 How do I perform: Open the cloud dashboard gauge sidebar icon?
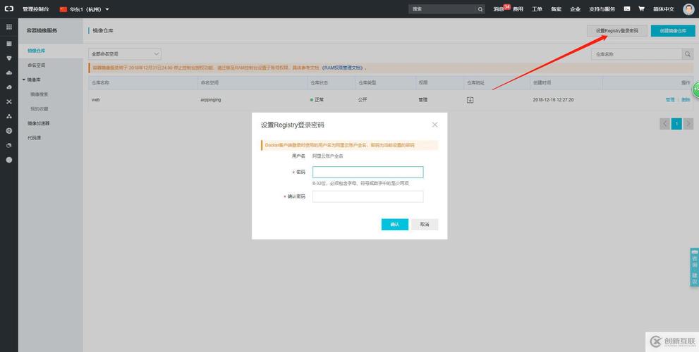pyautogui.click(x=9, y=87)
